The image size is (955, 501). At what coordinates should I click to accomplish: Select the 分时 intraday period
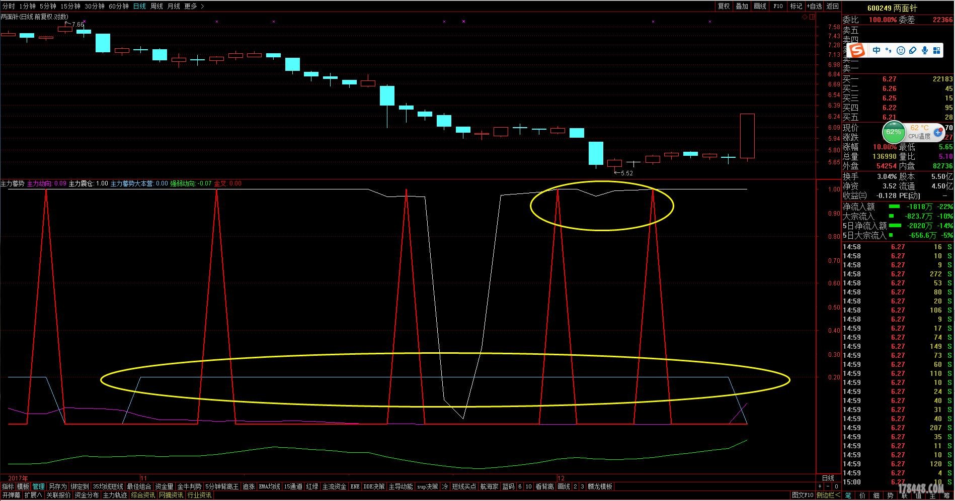[x=9, y=6]
